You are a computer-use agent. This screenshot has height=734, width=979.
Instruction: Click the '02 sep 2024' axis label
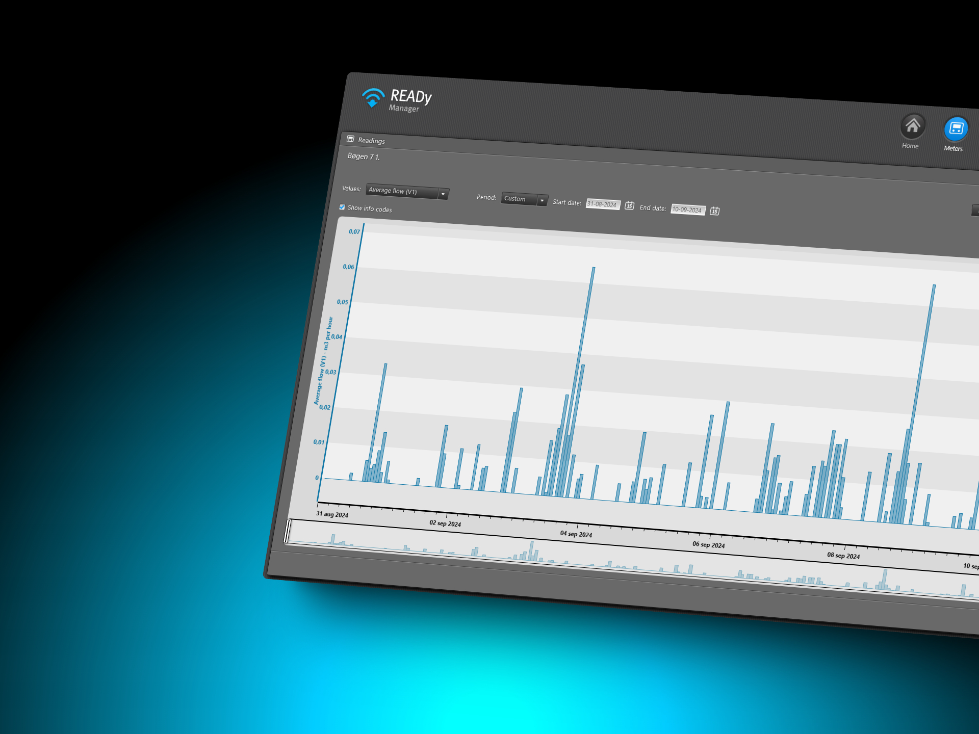tap(445, 523)
